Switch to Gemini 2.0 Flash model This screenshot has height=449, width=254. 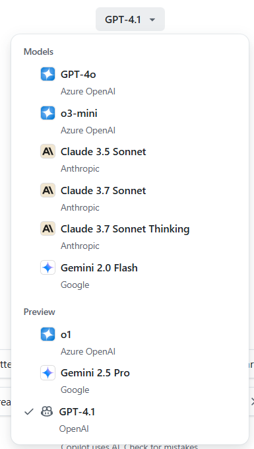(130, 276)
